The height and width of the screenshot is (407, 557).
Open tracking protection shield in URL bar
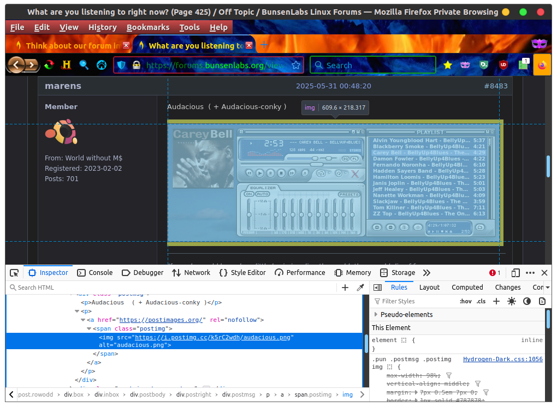(121, 65)
